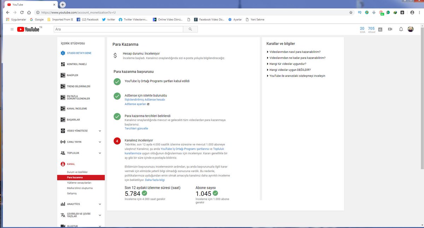
Task: Click the 5.784 watch hours value
Action: 132,194
